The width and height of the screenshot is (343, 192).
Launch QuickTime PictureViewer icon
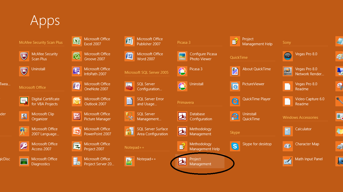click(235, 86)
